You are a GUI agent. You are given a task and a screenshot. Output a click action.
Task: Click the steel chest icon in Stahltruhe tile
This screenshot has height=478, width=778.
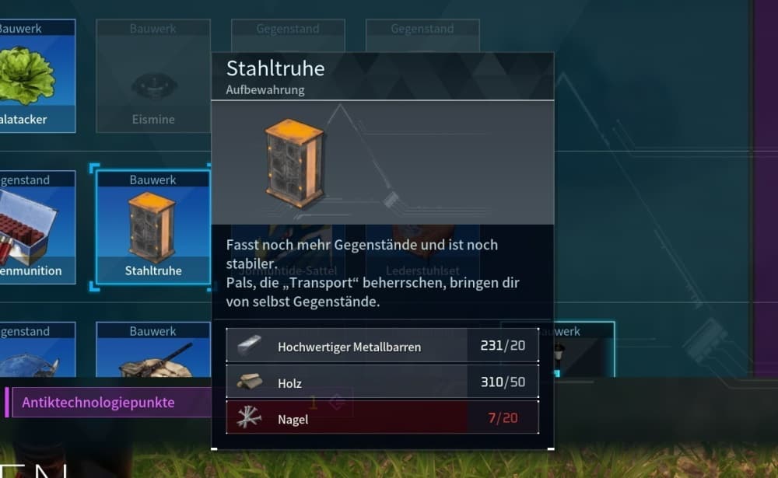(x=152, y=227)
